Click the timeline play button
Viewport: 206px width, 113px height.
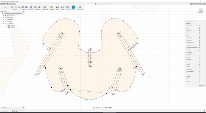[5, 111]
